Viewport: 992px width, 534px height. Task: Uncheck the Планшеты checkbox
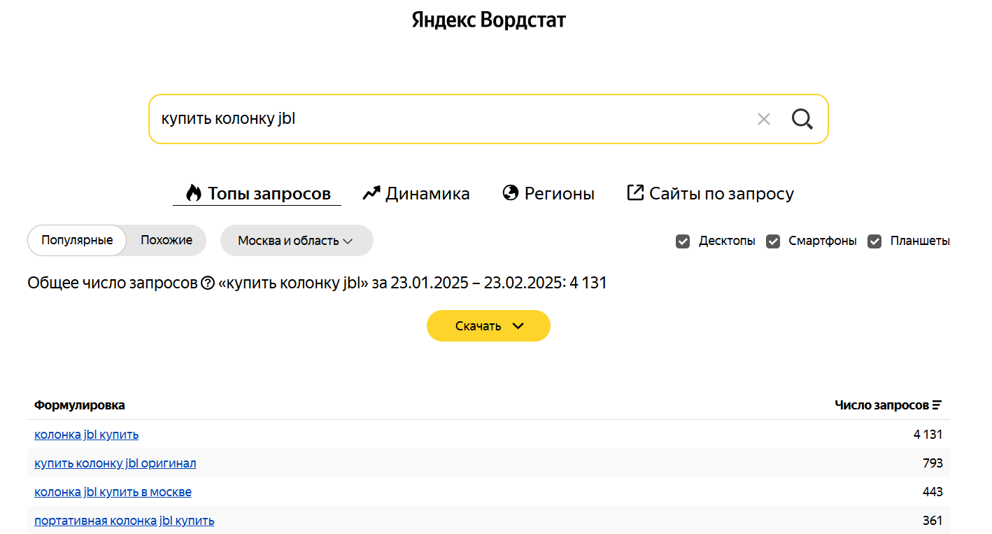tap(874, 241)
